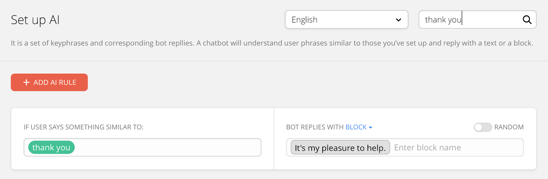
Task: Select the "It's my pleasure to help." block tag
Action: point(340,148)
